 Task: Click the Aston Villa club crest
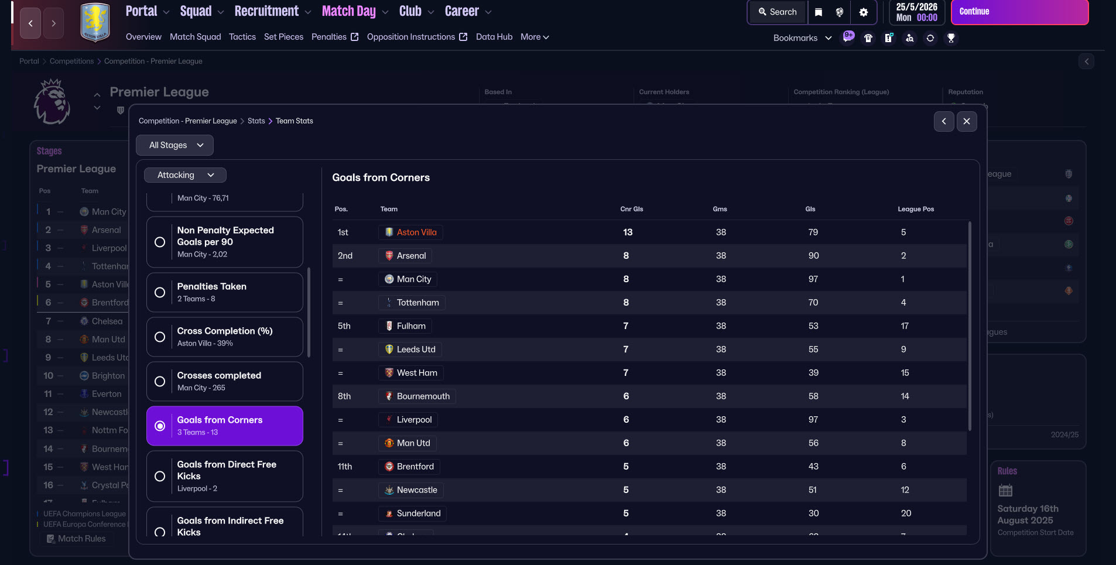(95, 22)
